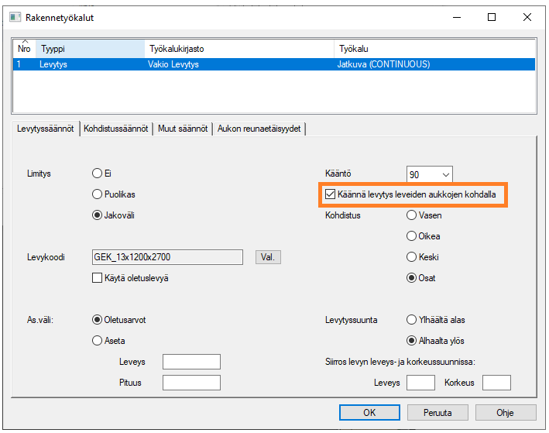Viewport: 549px width, 433px height.
Task: Open help with the Ohje button
Action: (505, 413)
